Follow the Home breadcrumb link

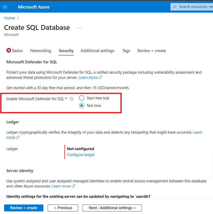click(10, 18)
